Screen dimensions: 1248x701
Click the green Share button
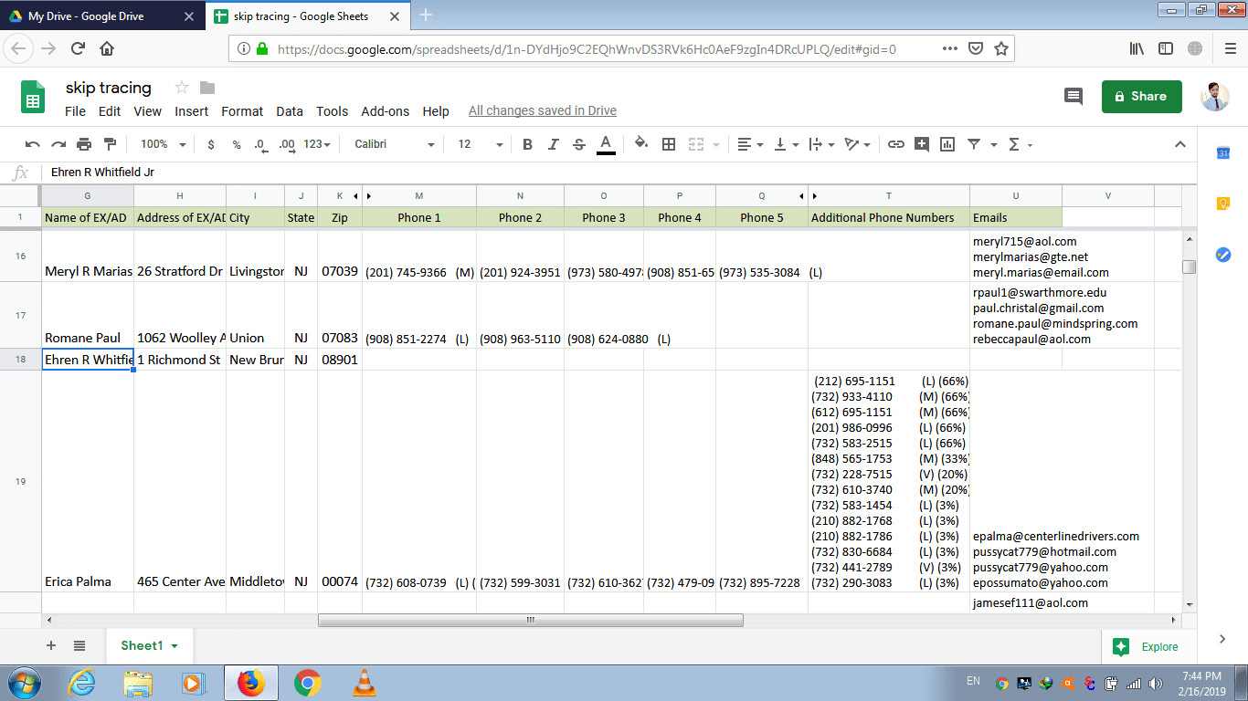(1141, 96)
